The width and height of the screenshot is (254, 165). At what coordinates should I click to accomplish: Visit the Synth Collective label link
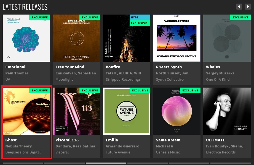point(170,80)
